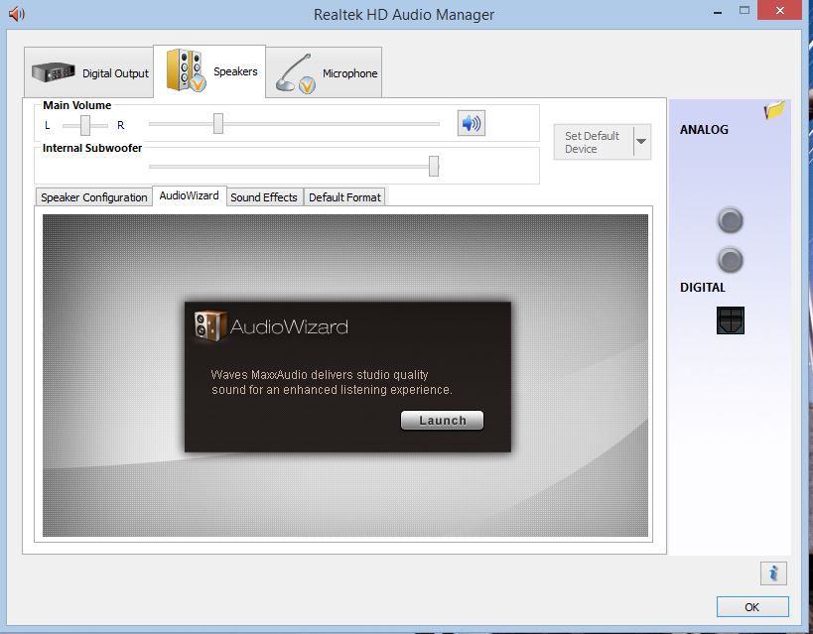Open the Speaker Configuration tab

(94, 197)
